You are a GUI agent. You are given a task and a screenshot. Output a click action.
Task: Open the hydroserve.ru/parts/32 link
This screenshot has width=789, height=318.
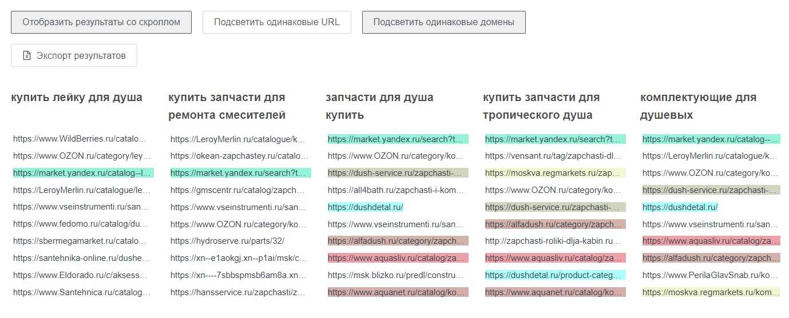point(227,241)
